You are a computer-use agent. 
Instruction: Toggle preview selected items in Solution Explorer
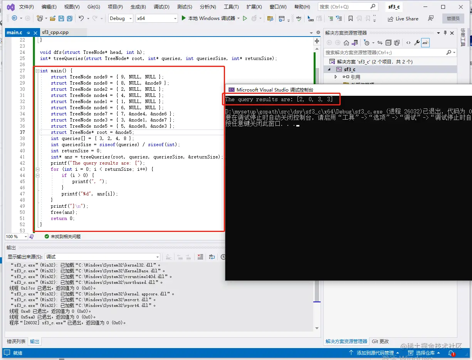(x=425, y=43)
